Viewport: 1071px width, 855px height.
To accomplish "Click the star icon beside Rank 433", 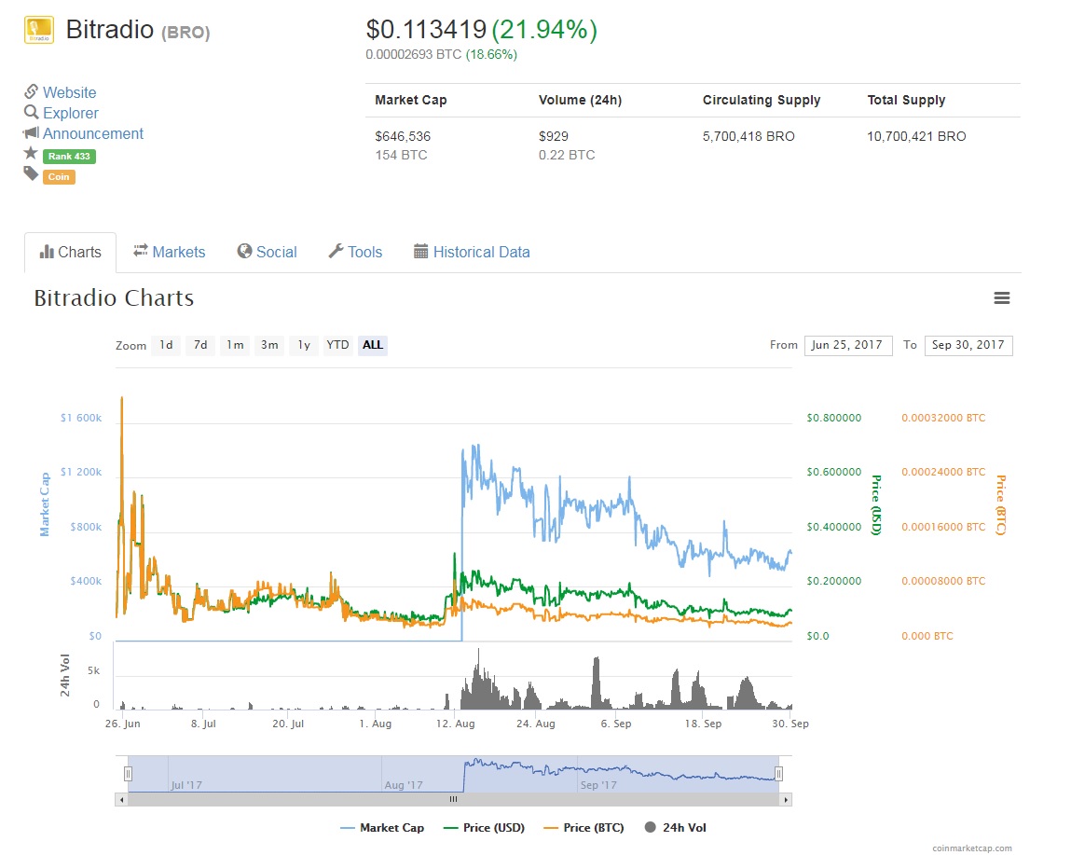I will coord(31,153).
